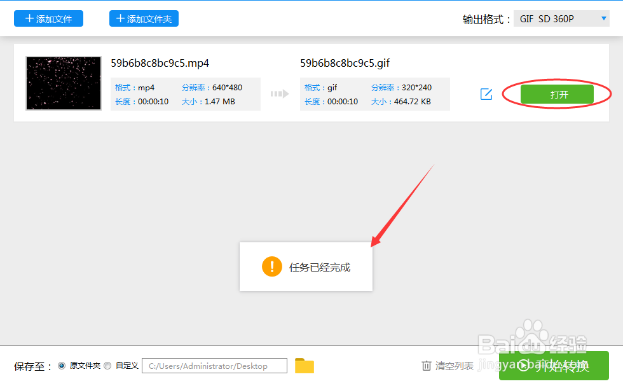Click the 清空列表 trash button
This screenshot has height=386, width=623.
click(x=448, y=366)
